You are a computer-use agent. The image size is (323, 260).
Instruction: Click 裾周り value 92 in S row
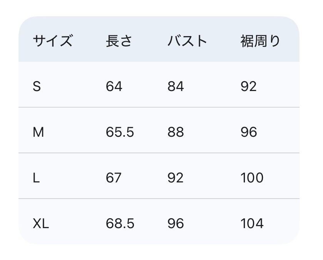249,86
